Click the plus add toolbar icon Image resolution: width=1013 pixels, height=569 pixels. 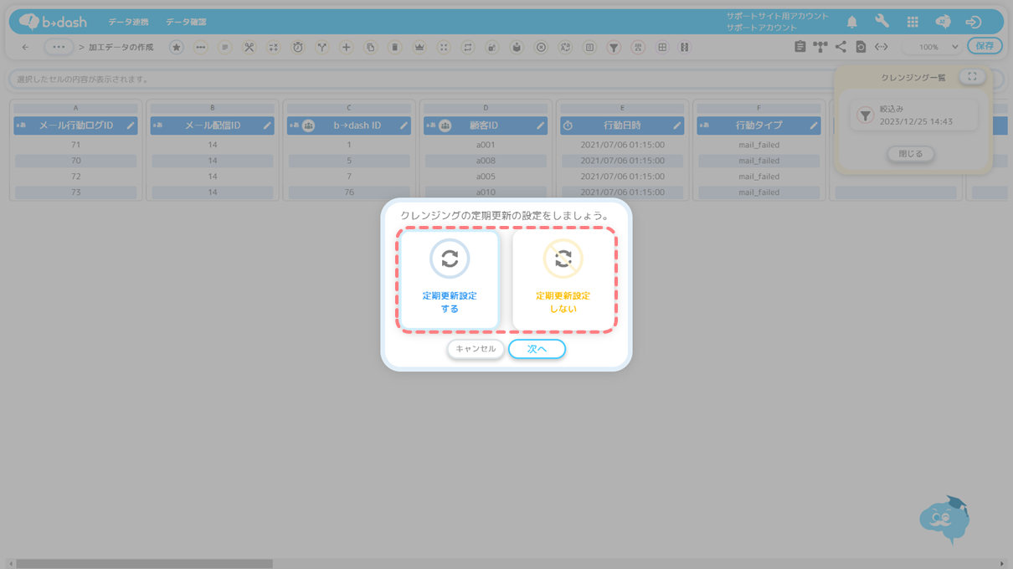click(x=346, y=48)
